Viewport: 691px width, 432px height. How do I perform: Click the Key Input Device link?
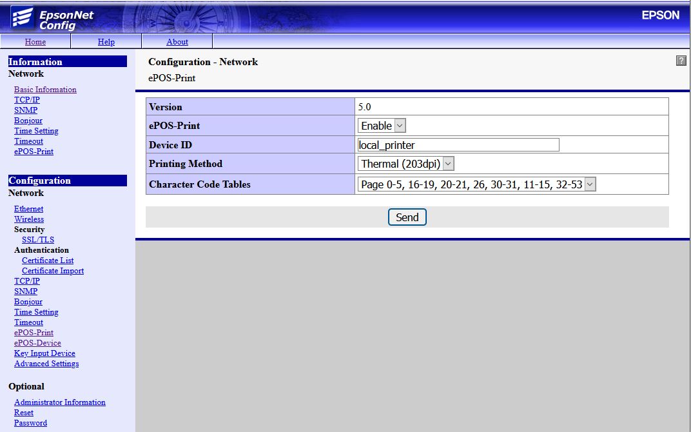click(44, 353)
